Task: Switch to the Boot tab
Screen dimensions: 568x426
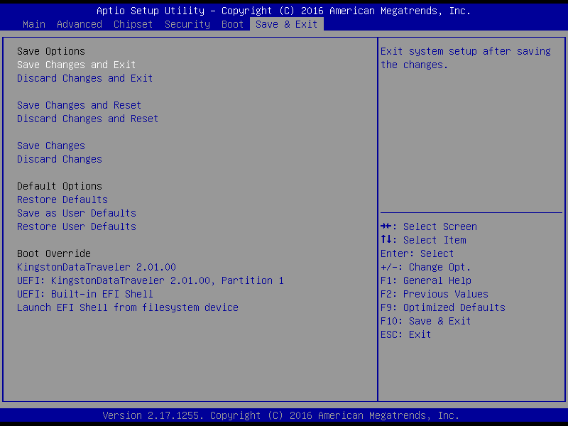Action: [233, 24]
